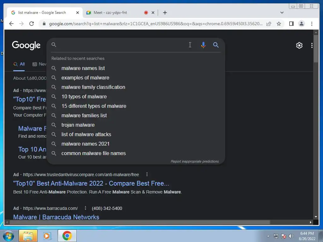The image size is (323, 242).
Task: Pick 10 types of malware suggestion
Action: (136, 96)
